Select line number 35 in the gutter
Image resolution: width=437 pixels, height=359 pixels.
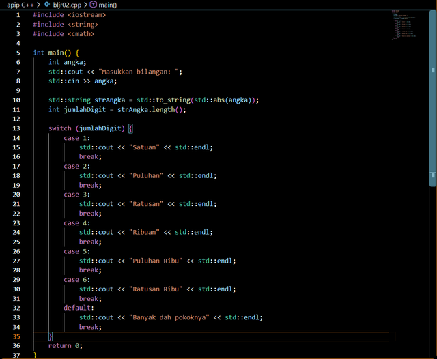point(16,336)
